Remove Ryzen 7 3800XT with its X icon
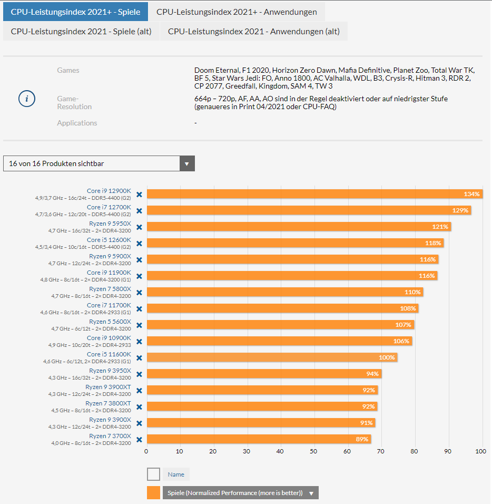 [x=139, y=407]
